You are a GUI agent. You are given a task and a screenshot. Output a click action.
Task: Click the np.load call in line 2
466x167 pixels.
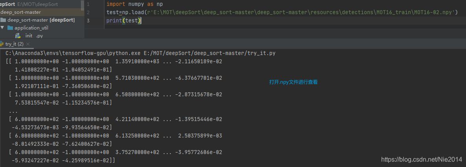coord(133,13)
